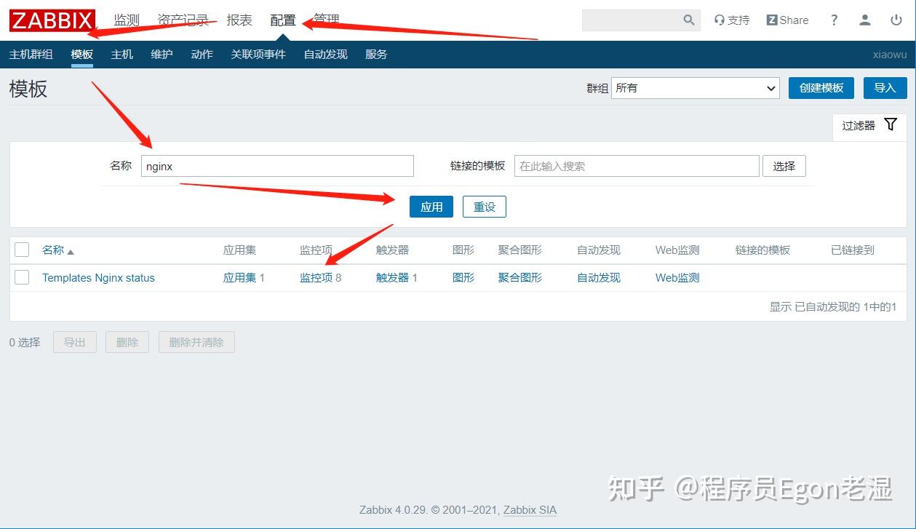Click the disabled 删除 button
The height and width of the screenshot is (529, 916).
pos(127,342)
